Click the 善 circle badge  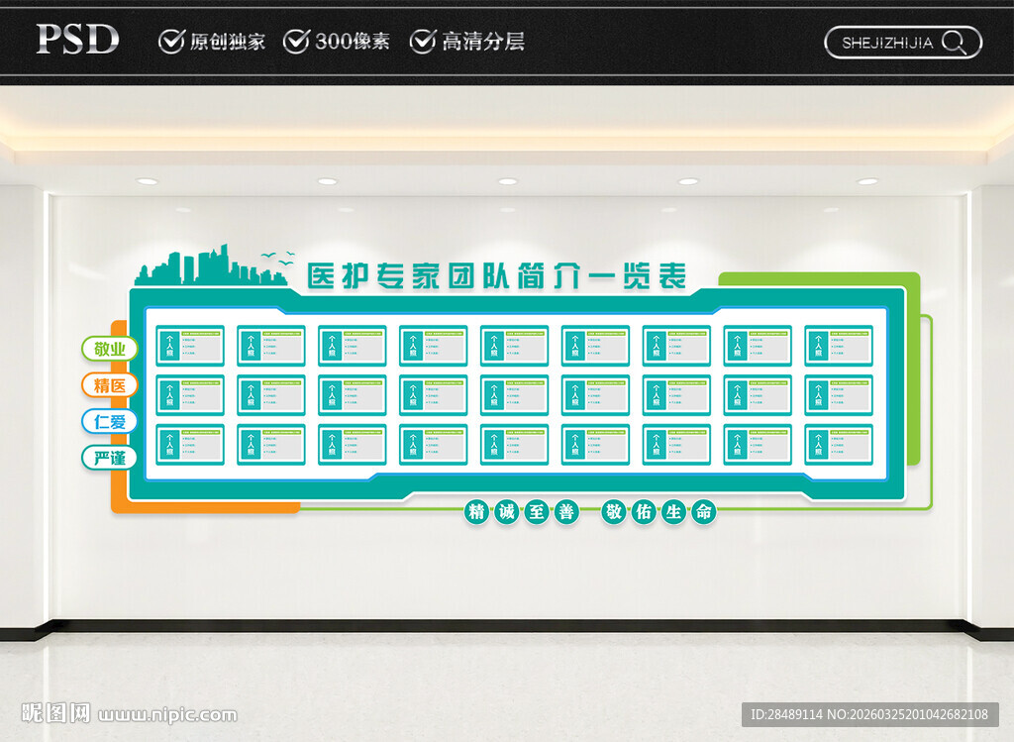click(x=566, y=512)
